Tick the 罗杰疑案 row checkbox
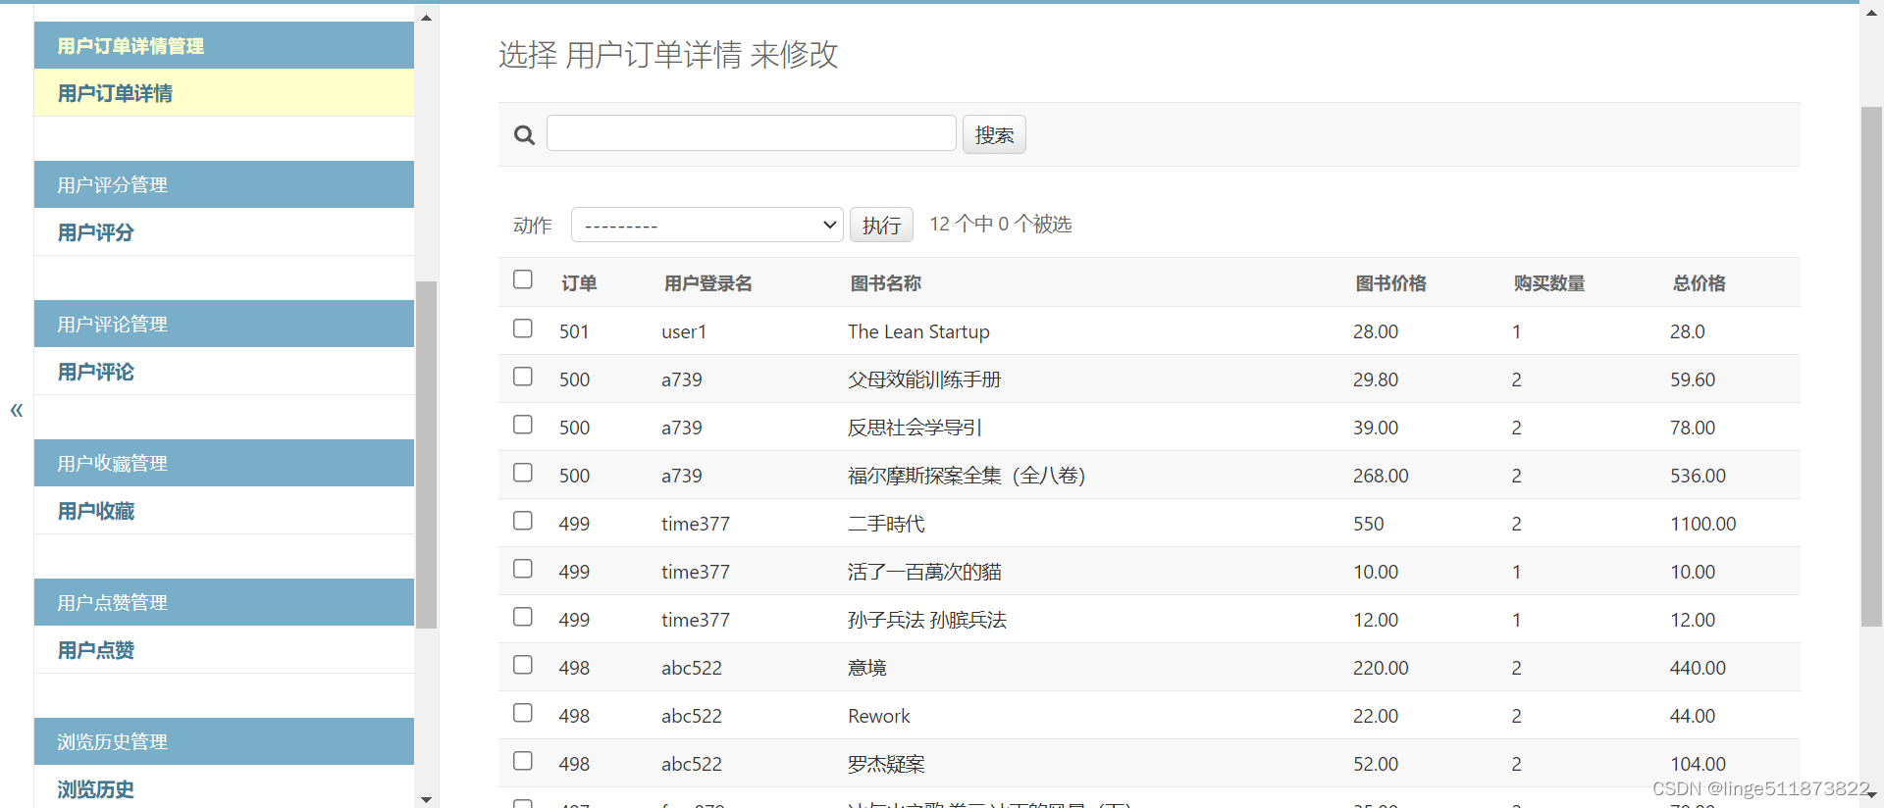 (523, 761)
